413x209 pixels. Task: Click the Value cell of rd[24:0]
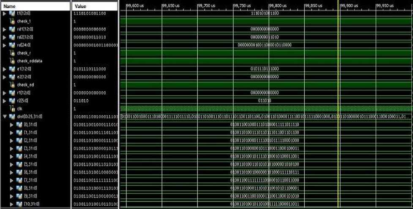(95, 45)
